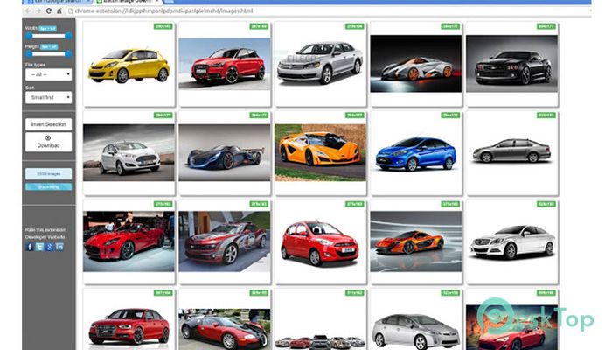This screenshot has width=612, height=350.
Task: Click the Height slider left handle
Action: (29, 54)
